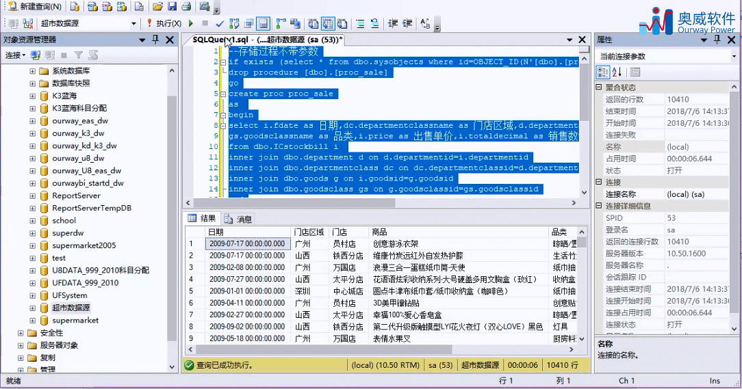Viewport: 742px width, 389px height.
Task: Save the query with the floppy disk icon
Action: coord(172,7)
